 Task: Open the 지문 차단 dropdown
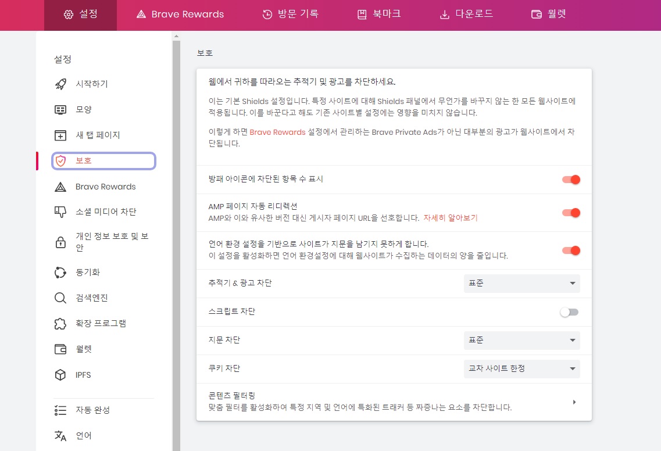click(x=522, y=341)
